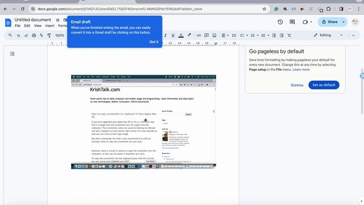The image size is (364, 205).
Task: Redo the last action
Action: pos(26,35)
